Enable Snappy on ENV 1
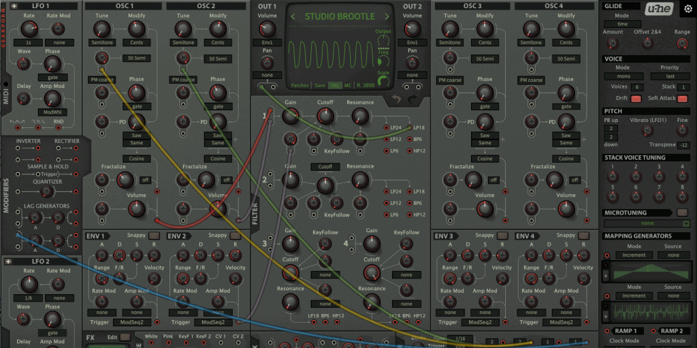 click(155, 236)
